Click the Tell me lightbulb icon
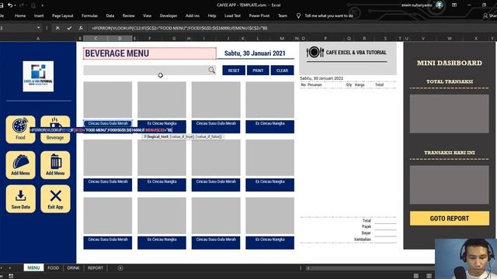The height and width of the screenshot is (279, 497). [298, 15]
